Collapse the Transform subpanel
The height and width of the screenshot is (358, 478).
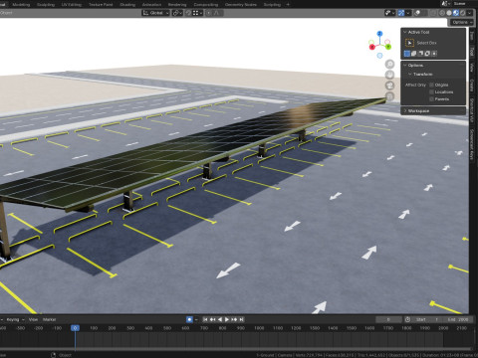(410, 74)
